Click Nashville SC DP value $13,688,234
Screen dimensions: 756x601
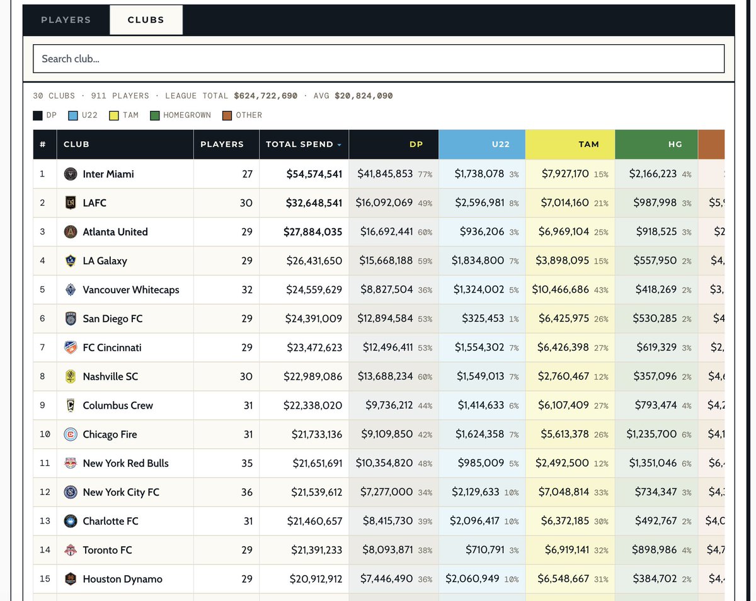coord(386,376)
